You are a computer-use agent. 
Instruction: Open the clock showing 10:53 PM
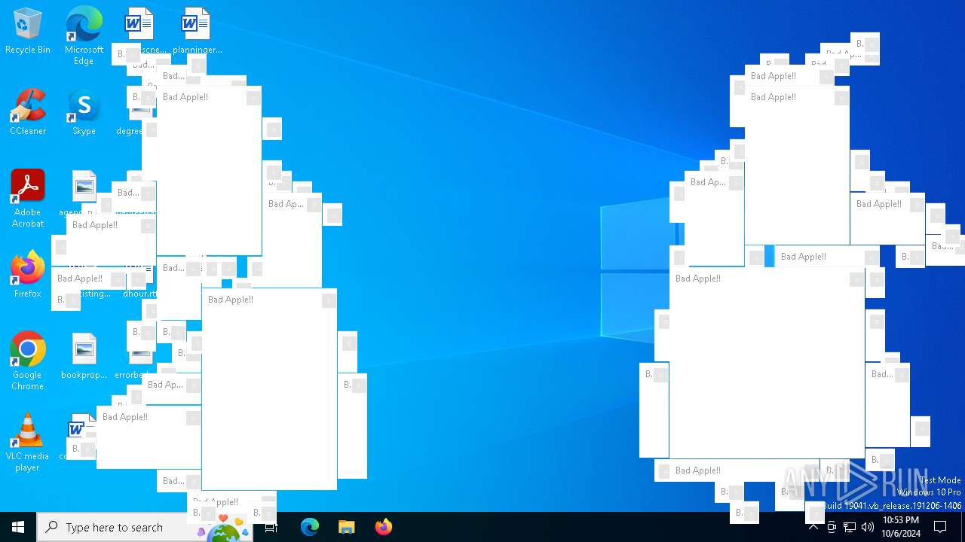(x=901, y=527)
